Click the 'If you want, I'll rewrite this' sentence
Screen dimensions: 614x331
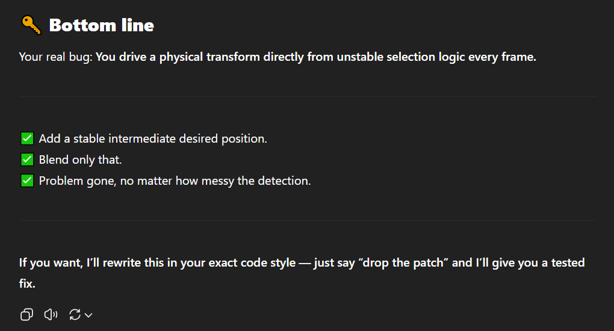[x=302, y=273]
